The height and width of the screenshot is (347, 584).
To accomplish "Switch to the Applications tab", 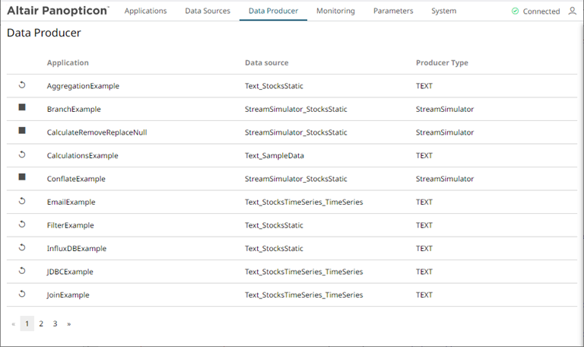I will coord(145,11).
